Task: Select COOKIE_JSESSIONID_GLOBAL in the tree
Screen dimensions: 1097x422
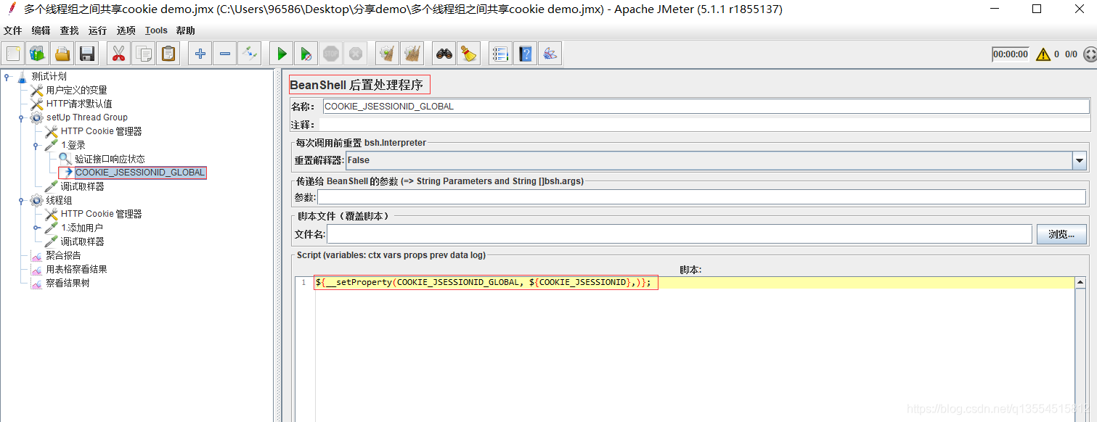Action: click(139, 173)
